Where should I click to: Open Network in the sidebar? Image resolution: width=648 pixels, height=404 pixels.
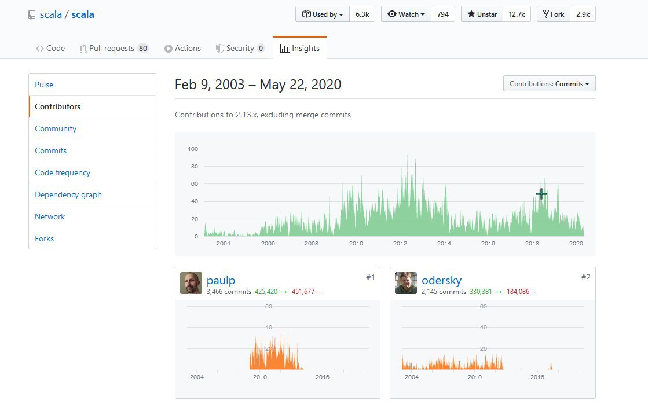[x=93, y=216]
